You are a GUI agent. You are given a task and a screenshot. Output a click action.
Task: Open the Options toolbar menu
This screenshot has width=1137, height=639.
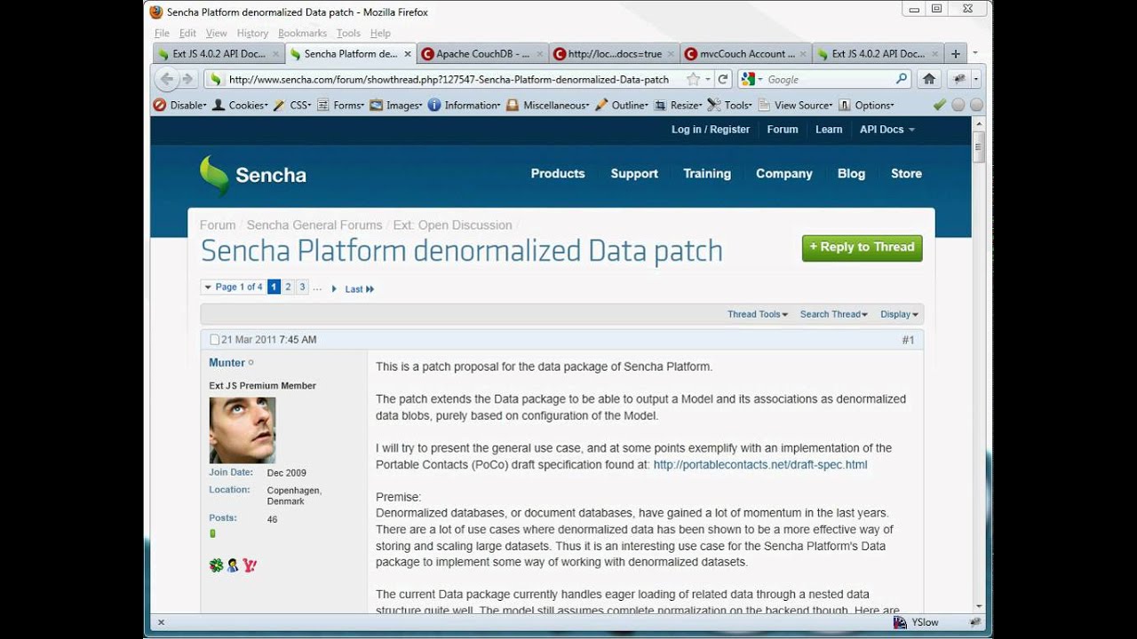coord(867,105)
